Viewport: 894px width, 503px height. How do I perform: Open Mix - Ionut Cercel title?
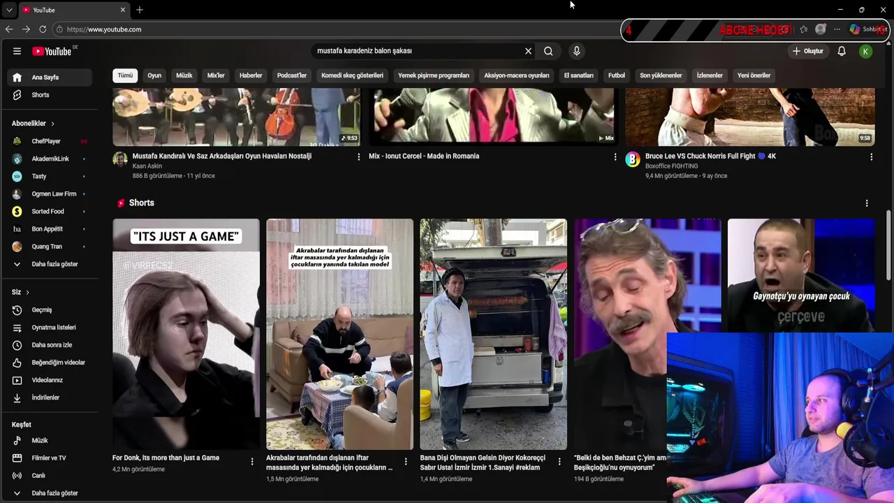click(x=424, y=156)
